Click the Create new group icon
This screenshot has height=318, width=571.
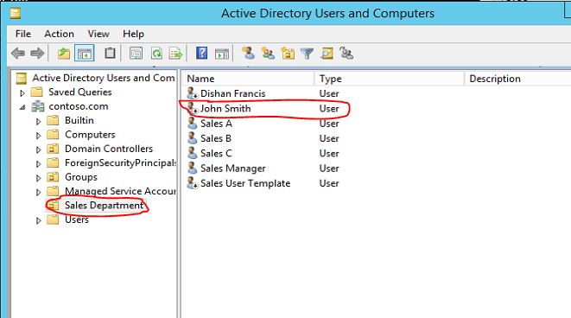tap(268, 54)
